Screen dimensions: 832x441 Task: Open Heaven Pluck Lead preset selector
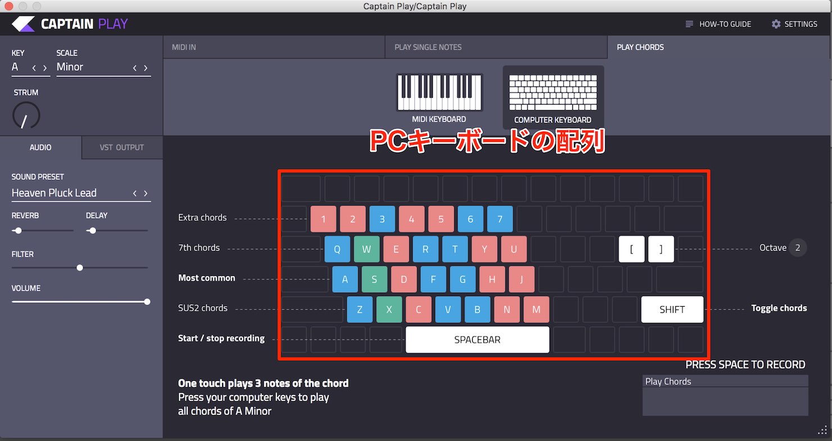(x=81, y=193)
